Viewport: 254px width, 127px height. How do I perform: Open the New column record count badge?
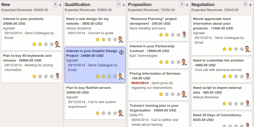point(55,4)
